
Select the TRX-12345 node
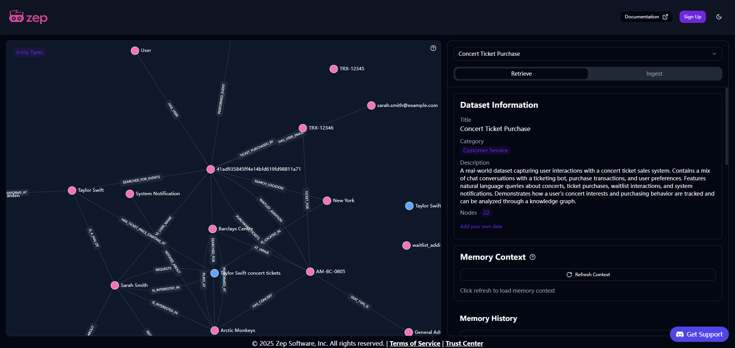click(x=333, y=69)
